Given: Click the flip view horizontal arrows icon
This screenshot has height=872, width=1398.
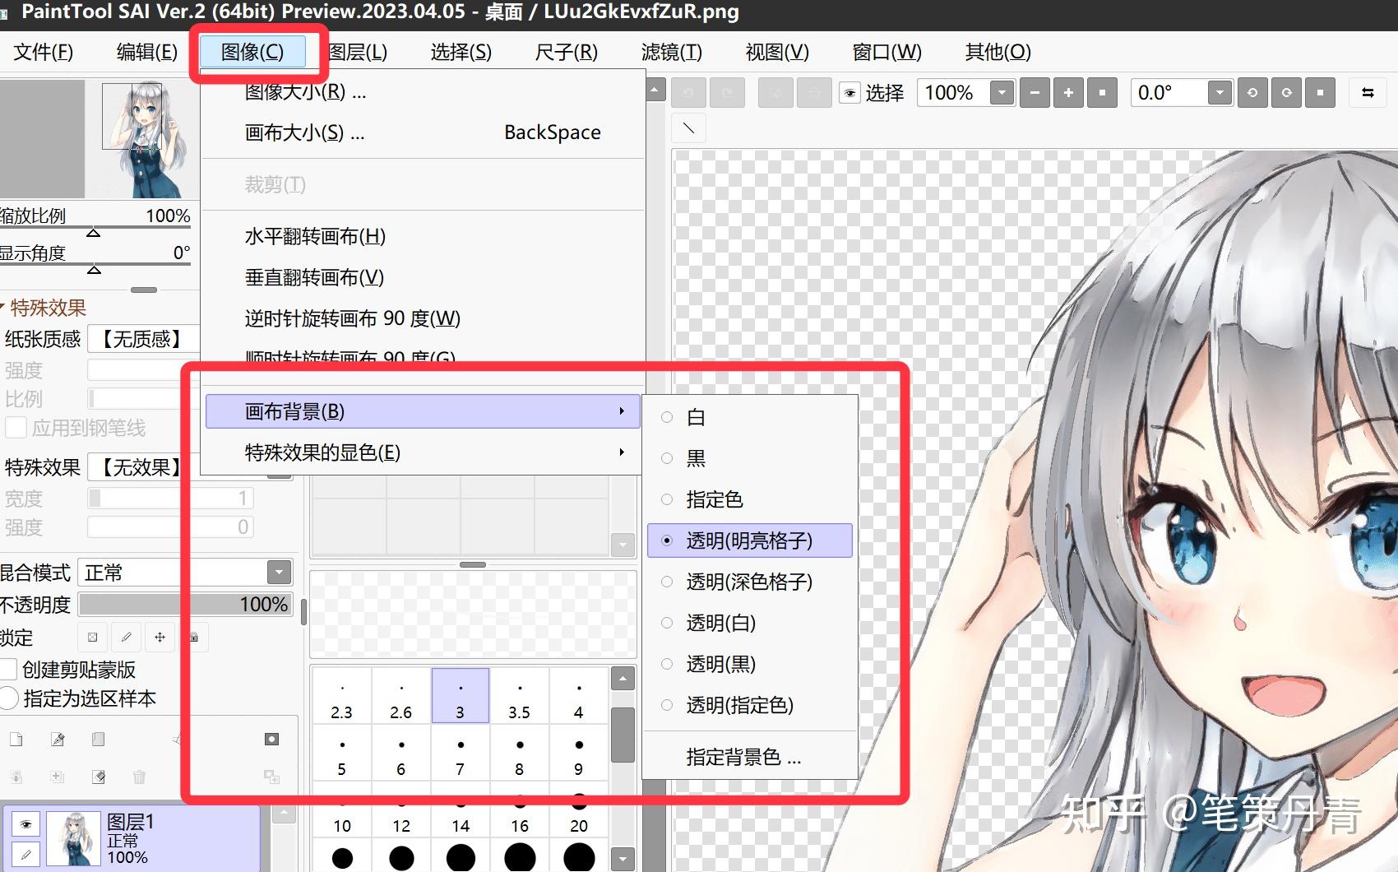Looking at the screenshot, I should pyautogui.click(x=1368, y=93).
